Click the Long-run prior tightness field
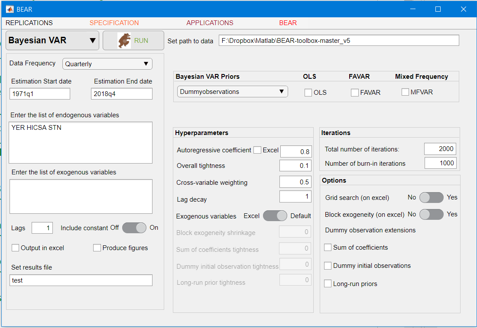Viewport: 477px width, 328px height. point(295,280)
